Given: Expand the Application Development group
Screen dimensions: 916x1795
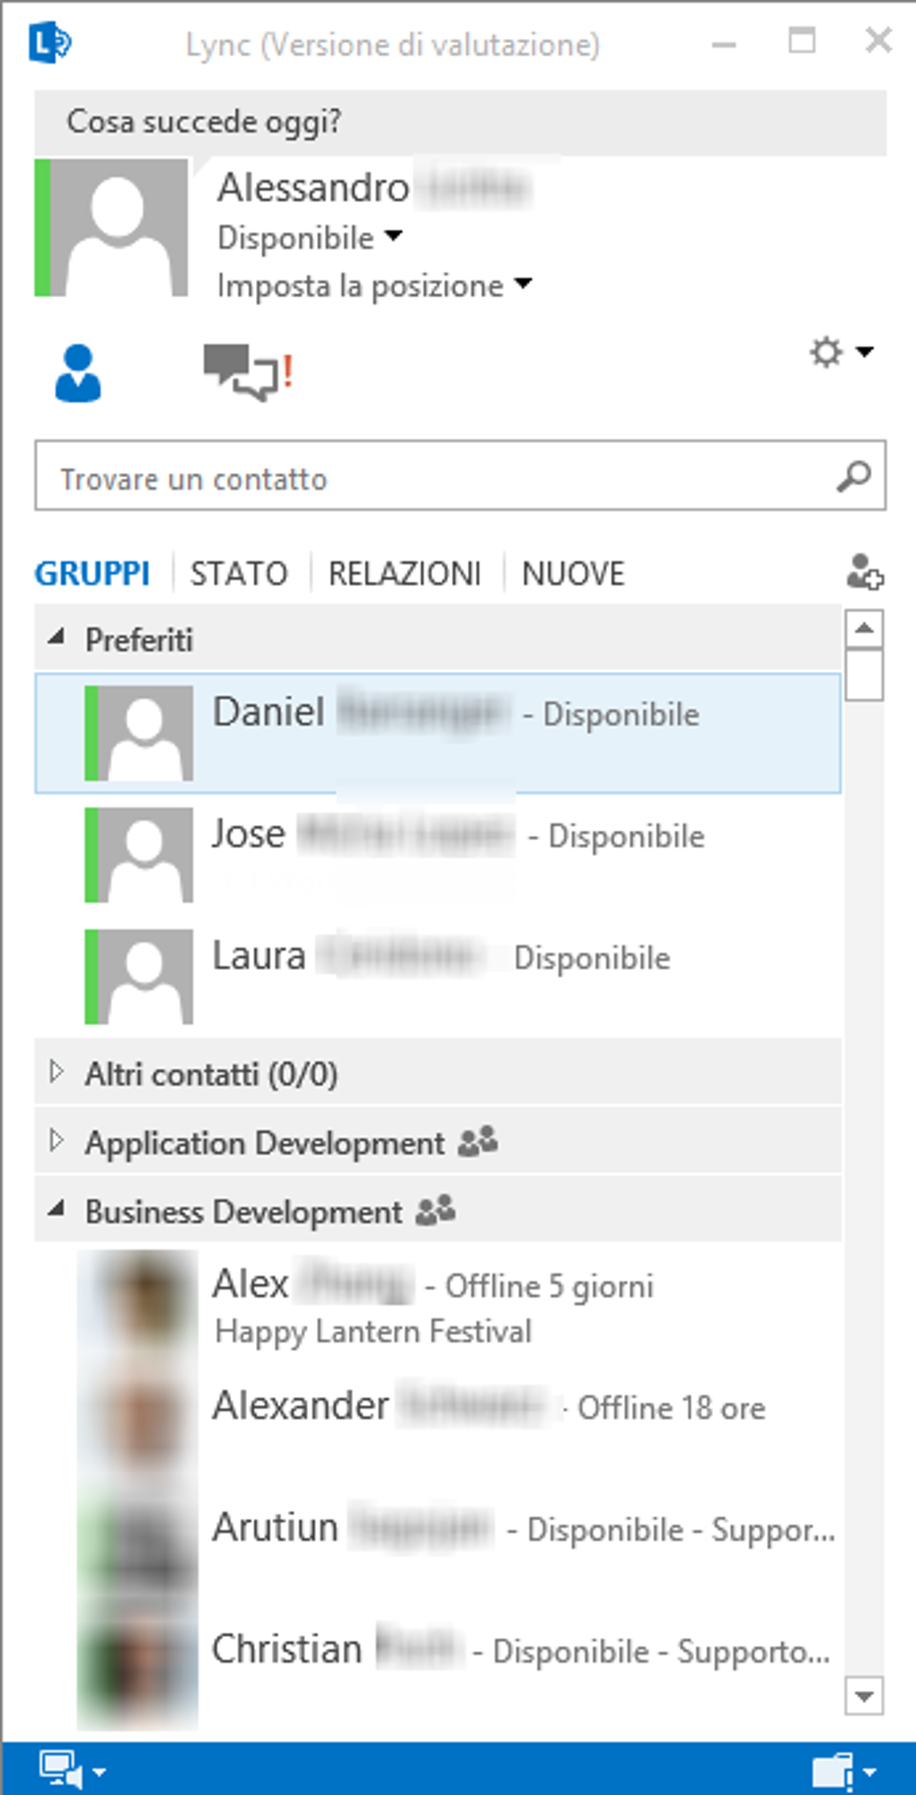Looking at the screenshot, I should [57, 1141].
